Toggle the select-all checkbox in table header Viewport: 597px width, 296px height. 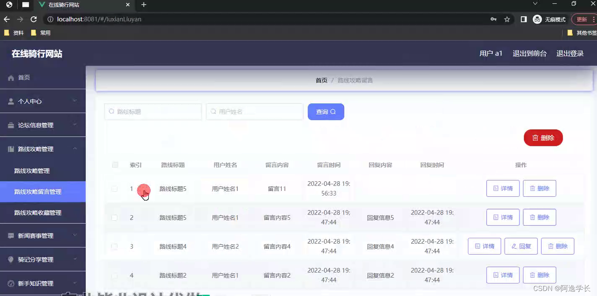(x=115, y=165)
